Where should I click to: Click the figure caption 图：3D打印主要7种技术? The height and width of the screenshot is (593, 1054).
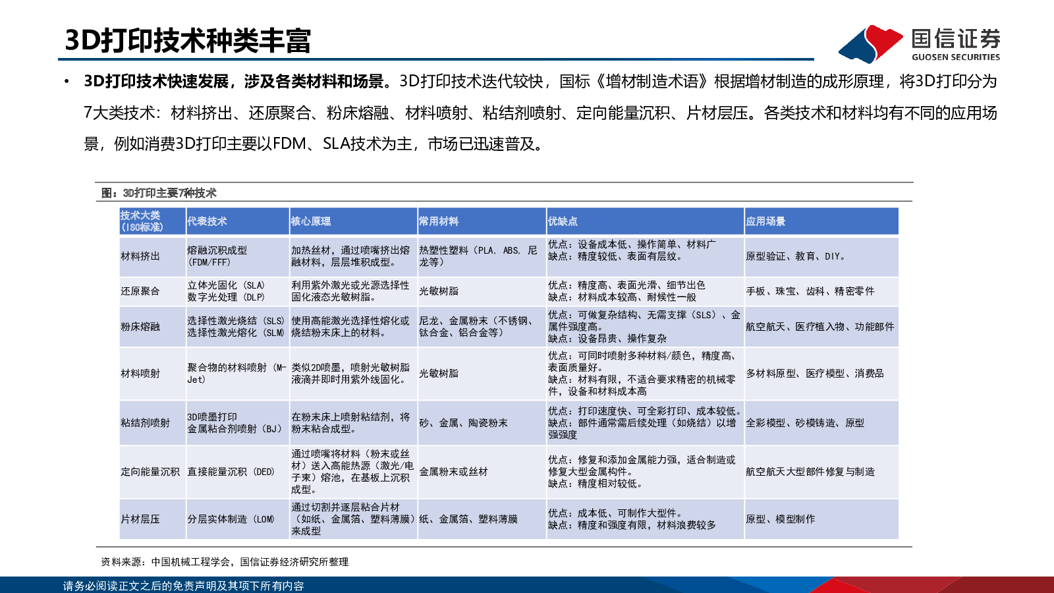coord(159,193)
